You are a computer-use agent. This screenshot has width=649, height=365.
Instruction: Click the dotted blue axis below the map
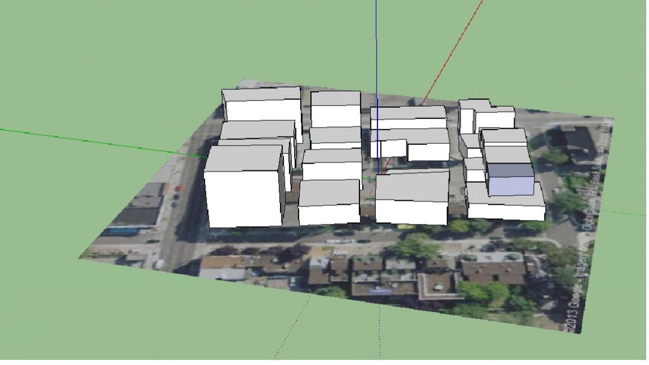[x=379, y=333]
